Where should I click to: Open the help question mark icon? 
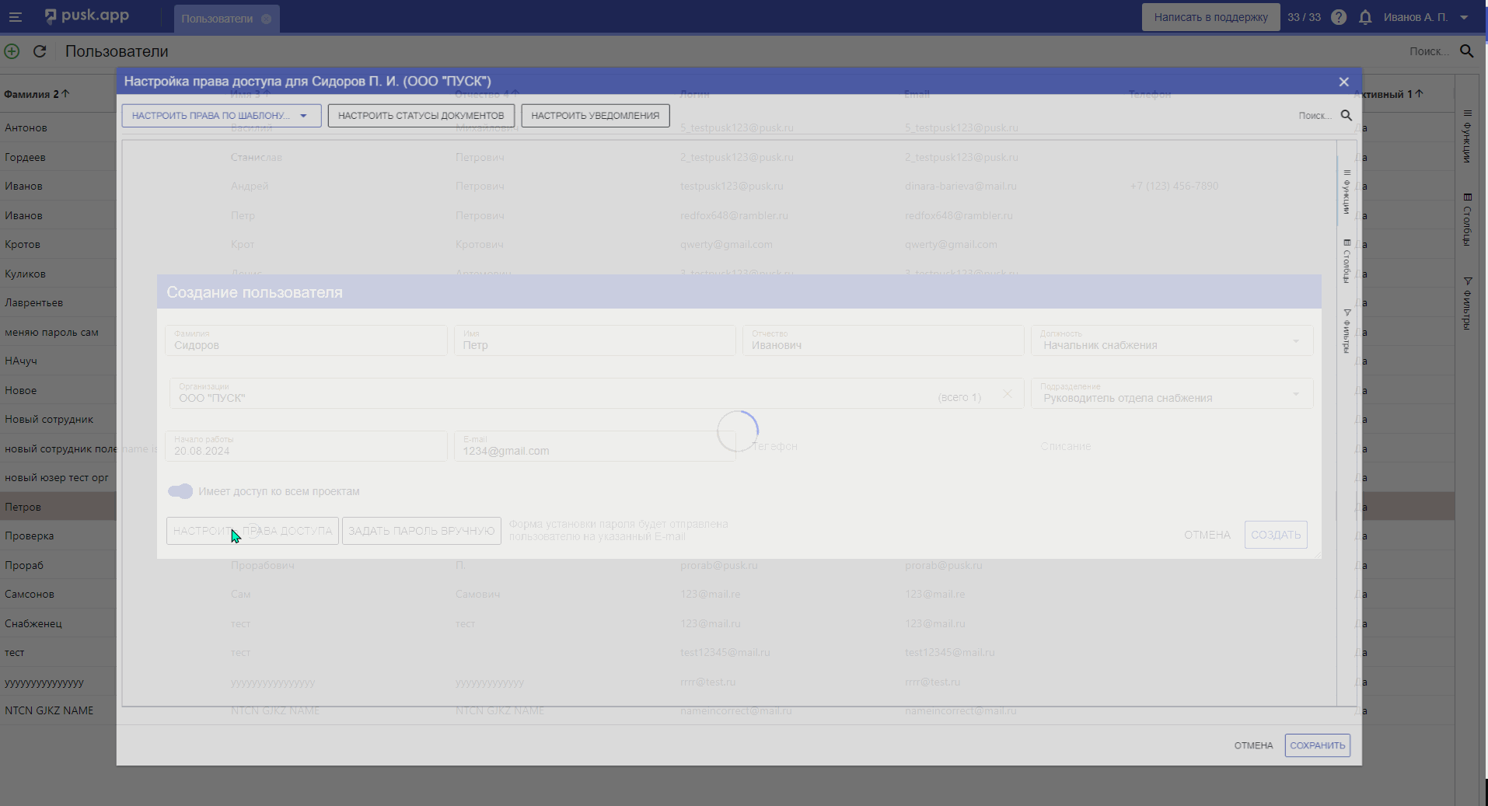click(1338, 17)
